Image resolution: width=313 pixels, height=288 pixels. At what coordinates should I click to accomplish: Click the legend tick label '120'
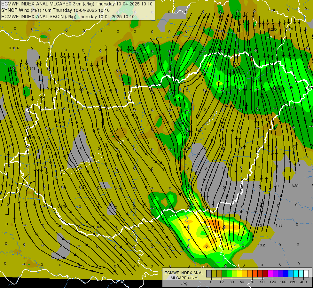(x=273, y=282)
